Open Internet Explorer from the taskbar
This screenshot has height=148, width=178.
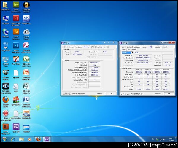(x=13, y=139)
